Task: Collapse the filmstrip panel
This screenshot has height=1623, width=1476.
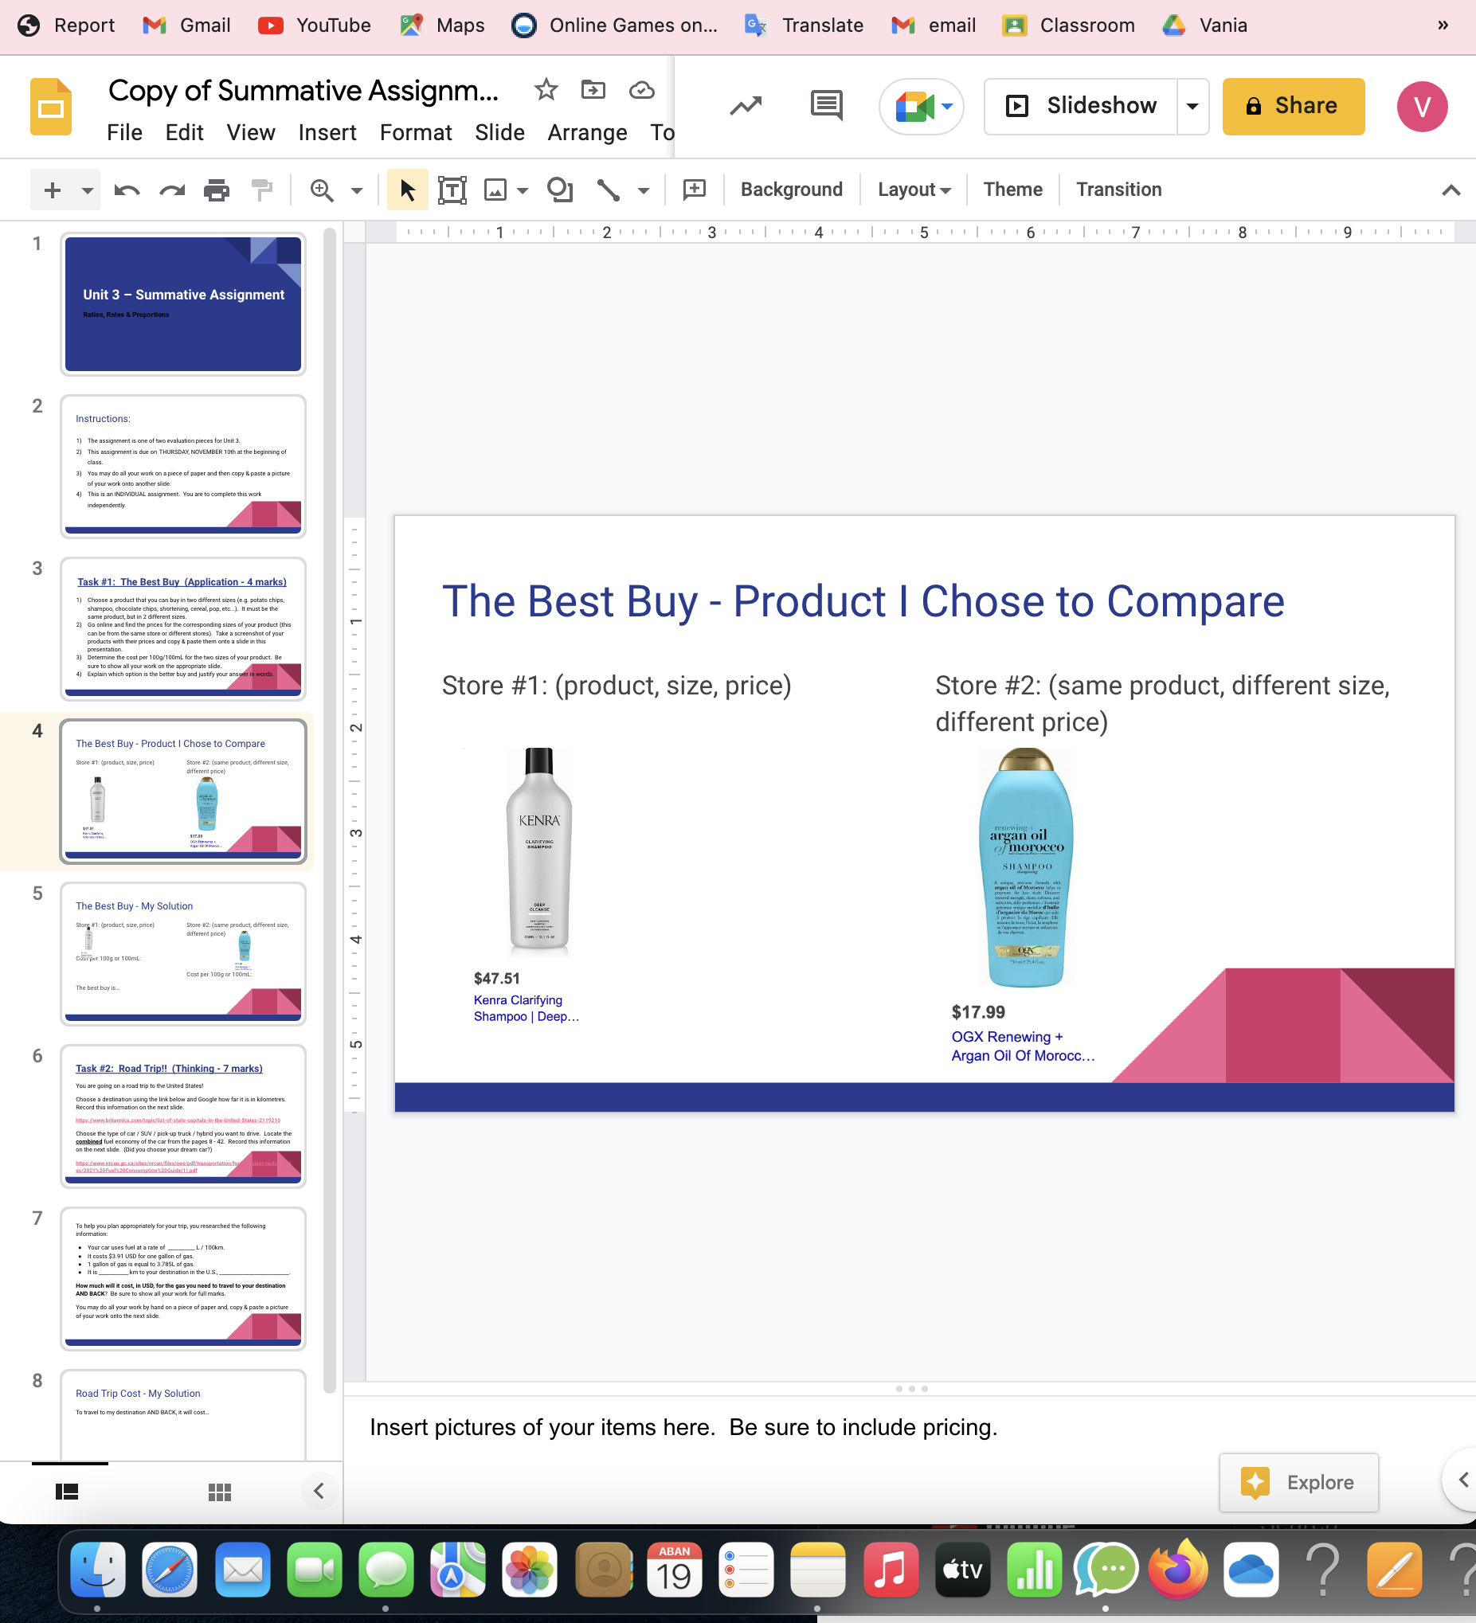Action: [319, 1491]
